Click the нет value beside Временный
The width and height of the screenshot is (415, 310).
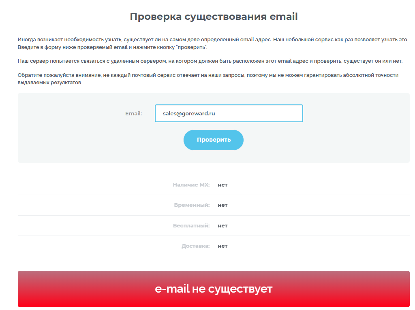222,205
